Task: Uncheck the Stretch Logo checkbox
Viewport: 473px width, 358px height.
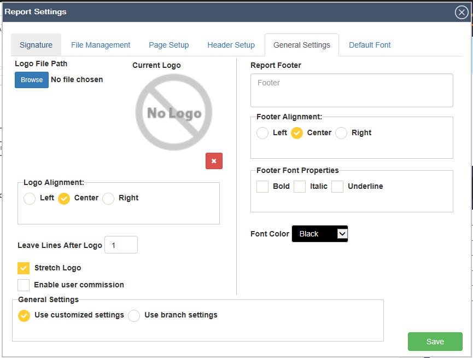Action: coord(24,268)
